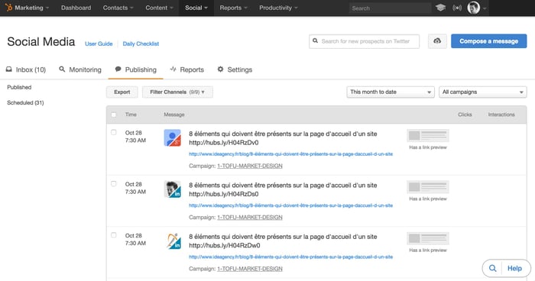The width and height of the screenshot is (535, 281).
Task: Open the User Guide link
Action: tap(99, 44)
